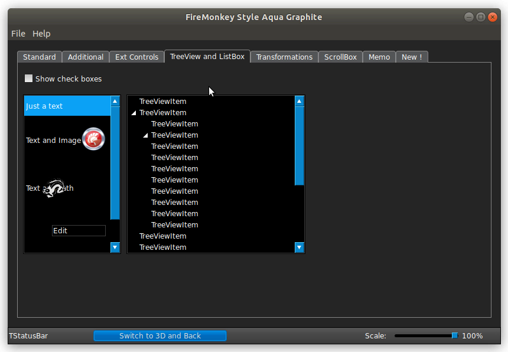Click the TStatusBar label in the status bar
The image size is (508, 352).
point(28,336)
